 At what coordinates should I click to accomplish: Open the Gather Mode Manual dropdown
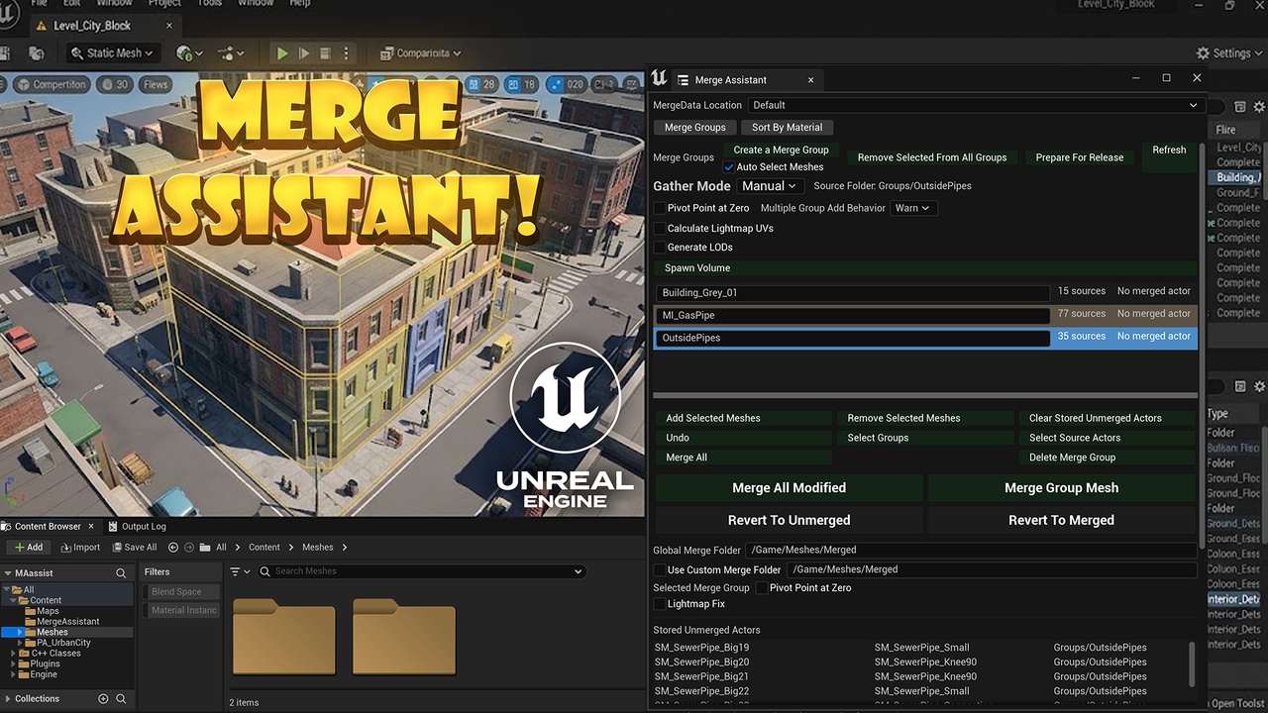[x=770, y=186]
